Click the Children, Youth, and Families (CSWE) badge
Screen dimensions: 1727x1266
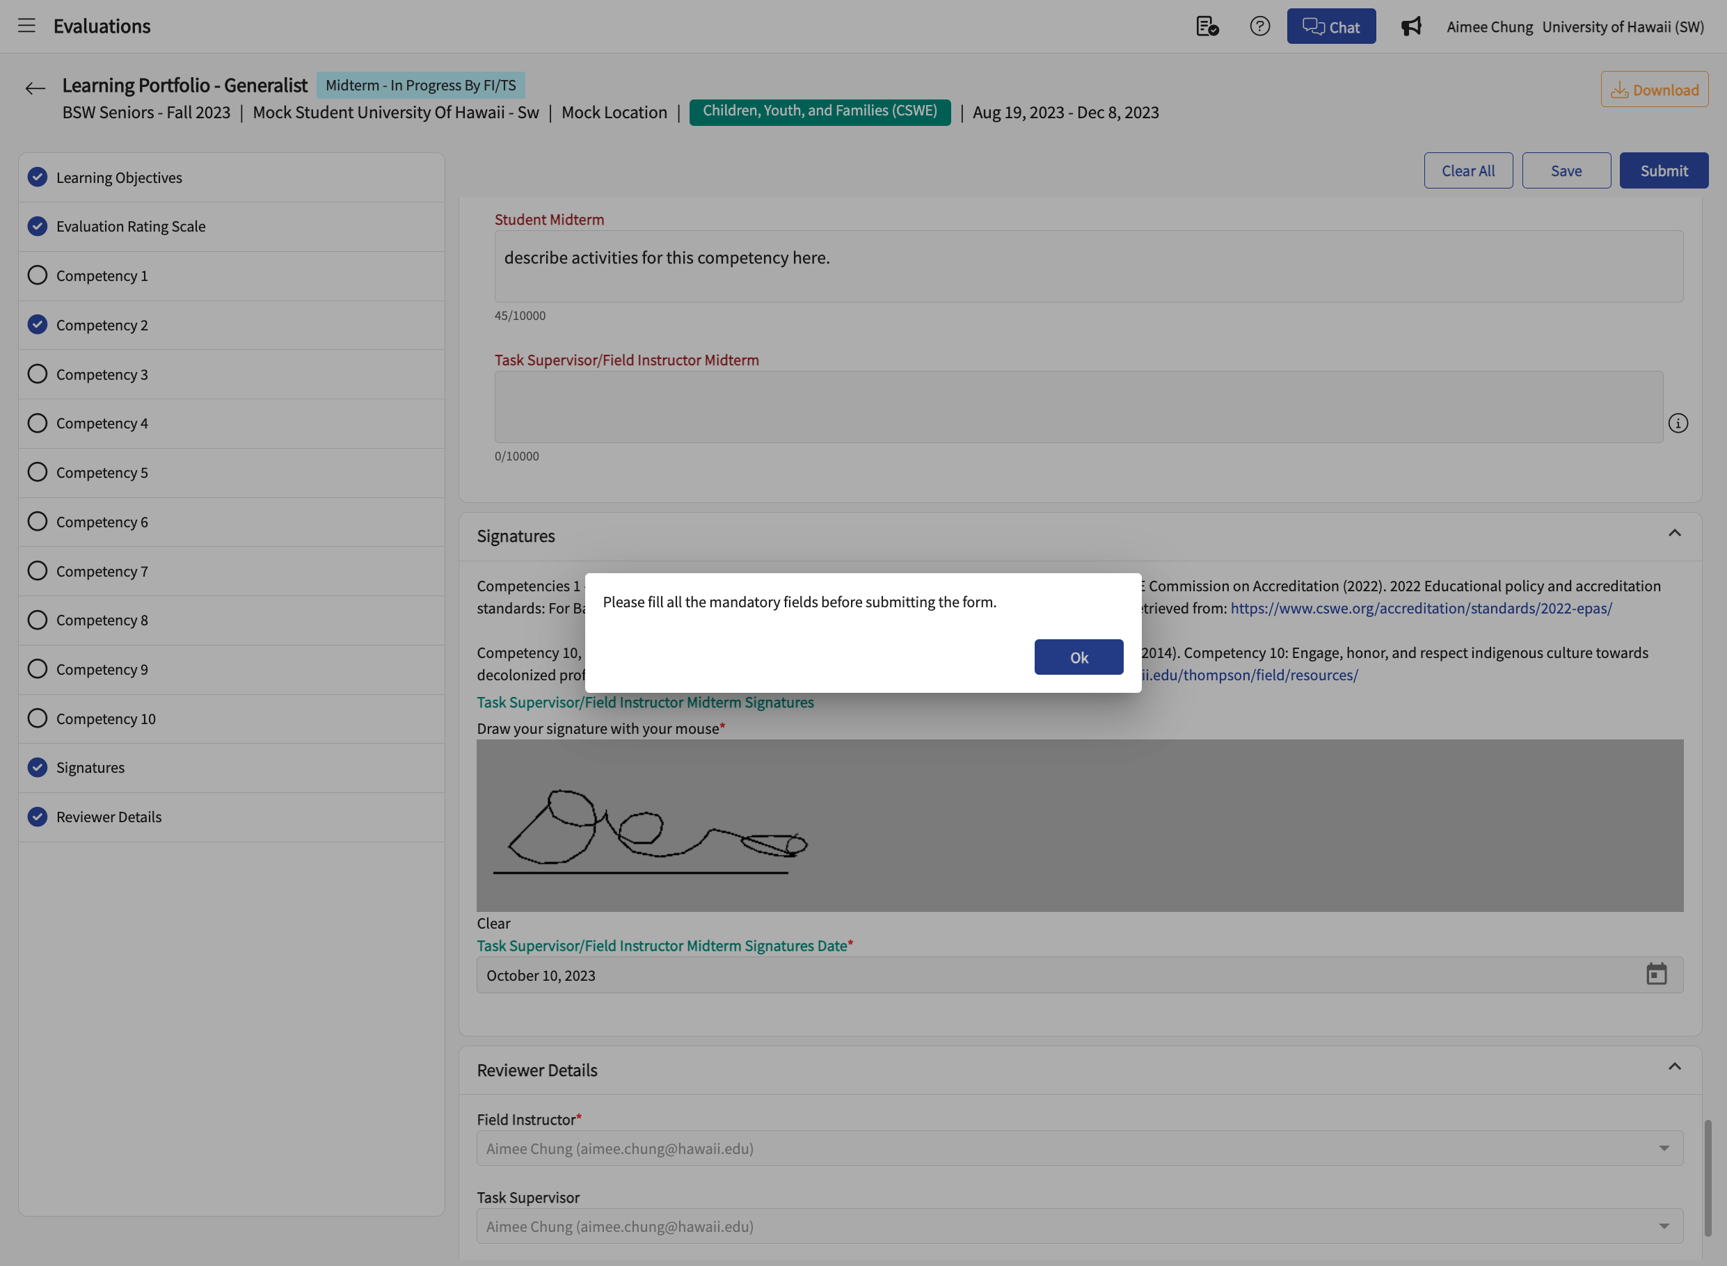(820, 111)
